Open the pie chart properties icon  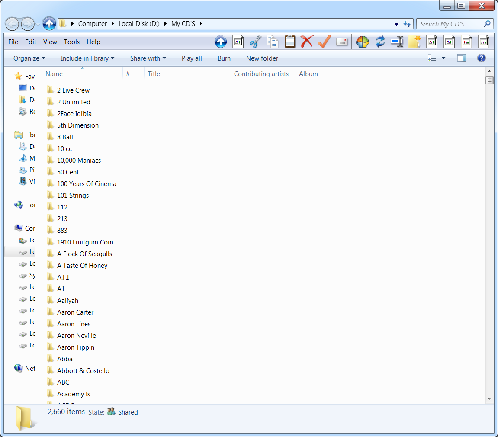[x=363, y=42]
